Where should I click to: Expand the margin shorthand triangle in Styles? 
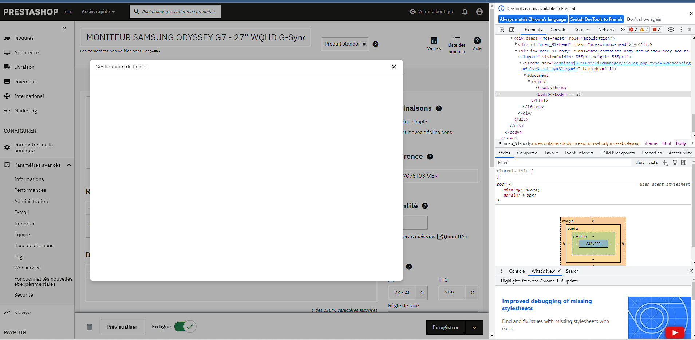point(524,195)
